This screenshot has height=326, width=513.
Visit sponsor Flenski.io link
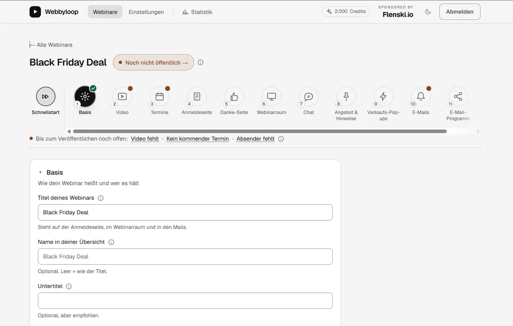point(398,15)
